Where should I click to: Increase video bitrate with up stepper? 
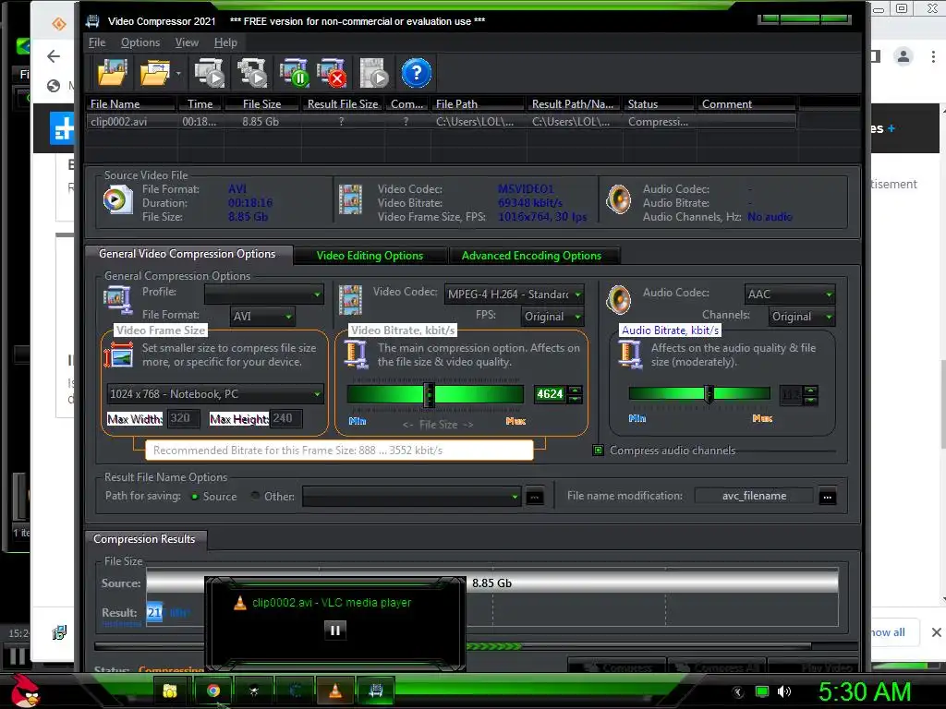[576, 391]
